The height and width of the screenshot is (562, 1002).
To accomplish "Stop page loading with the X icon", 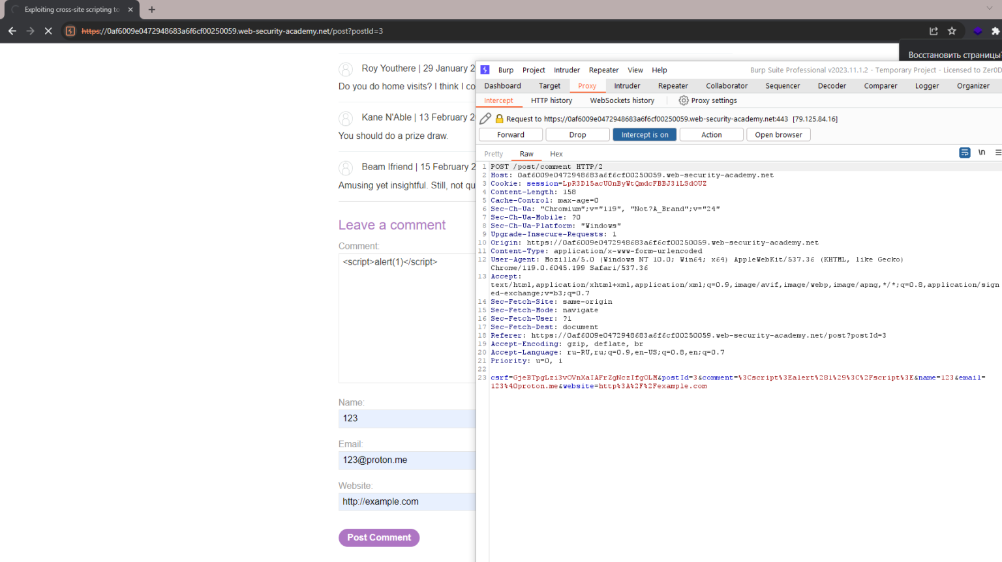I will tap(48, 31).
